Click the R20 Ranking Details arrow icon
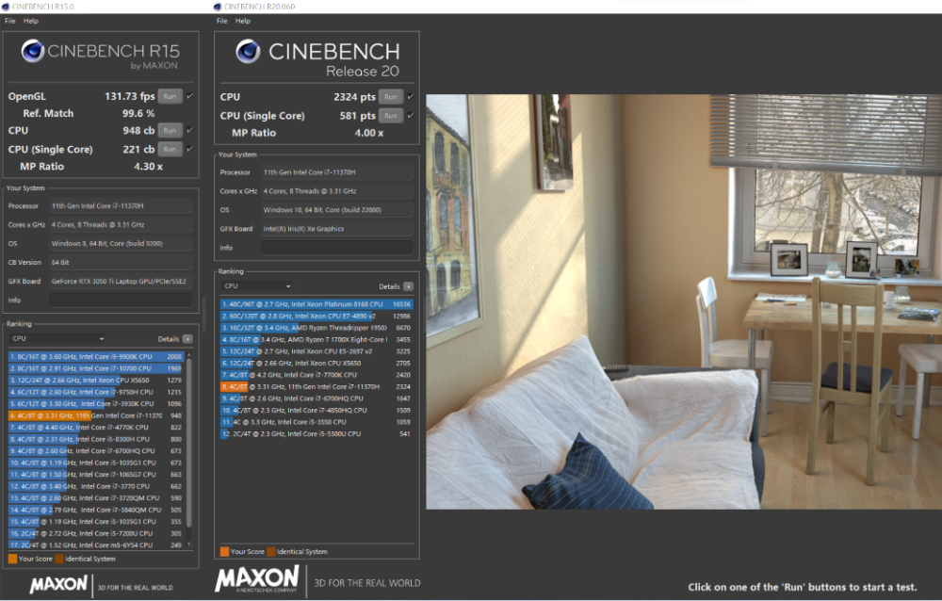Screen dimensions: 942x601 (408, 286)
